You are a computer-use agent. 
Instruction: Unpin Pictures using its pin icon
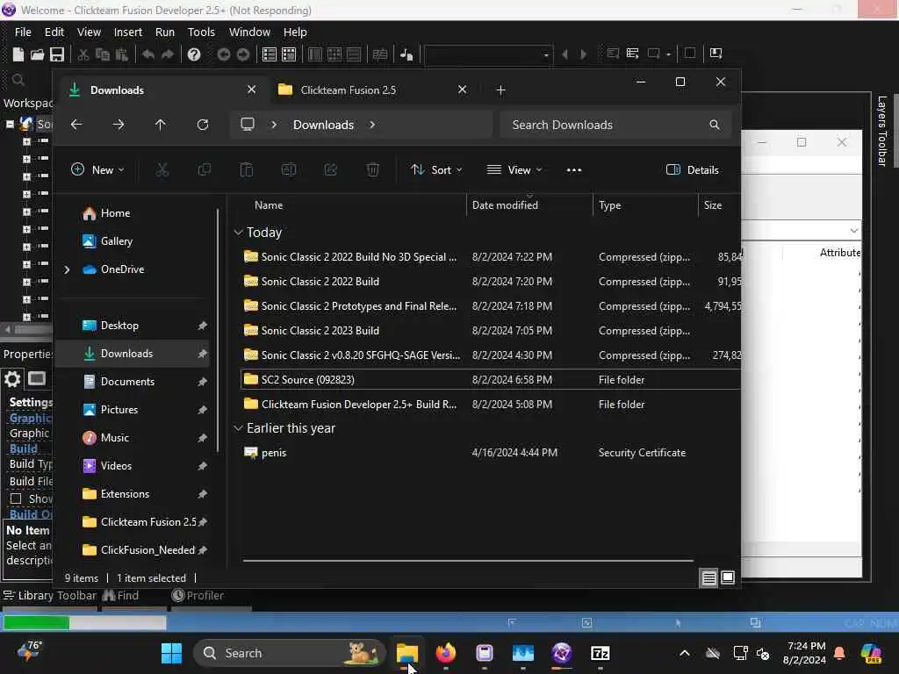click(x=202, y=410)
